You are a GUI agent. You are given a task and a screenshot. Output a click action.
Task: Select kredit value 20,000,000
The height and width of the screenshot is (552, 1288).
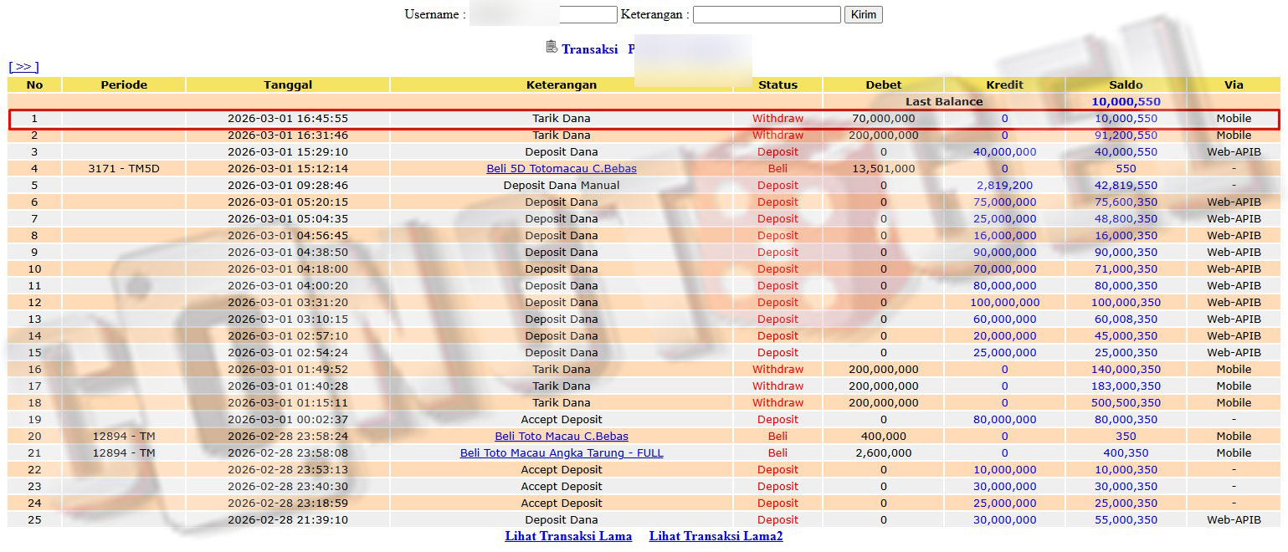point(1004,335)
